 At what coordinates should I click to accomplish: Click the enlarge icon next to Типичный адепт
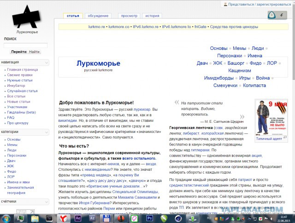pyautogui.click(x=285, y=137)
